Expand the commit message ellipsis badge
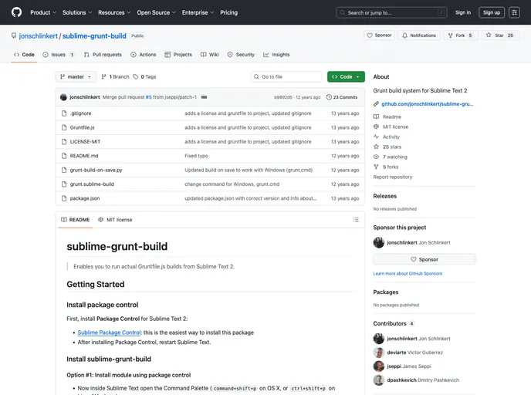Image resolution: width=531 pixels, height=395 pixels. click(x=205, y=97)
